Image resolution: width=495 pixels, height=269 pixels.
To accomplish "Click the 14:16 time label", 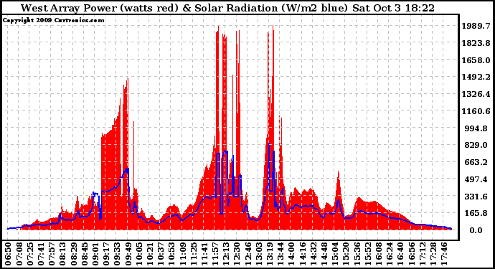I will [303, 254].
